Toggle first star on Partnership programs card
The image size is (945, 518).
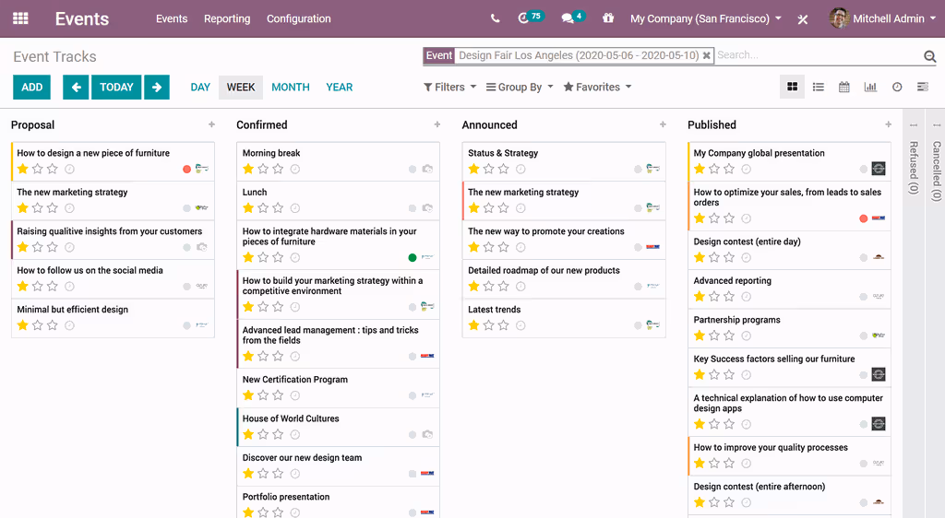[x=700, y=336]
